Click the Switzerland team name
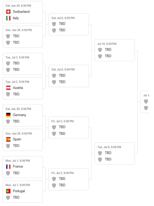 (21, 12)
